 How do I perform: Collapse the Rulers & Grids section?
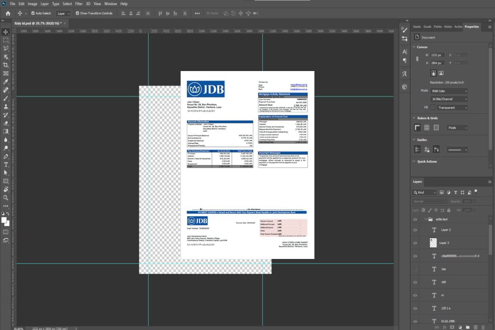tap(414, 118)
